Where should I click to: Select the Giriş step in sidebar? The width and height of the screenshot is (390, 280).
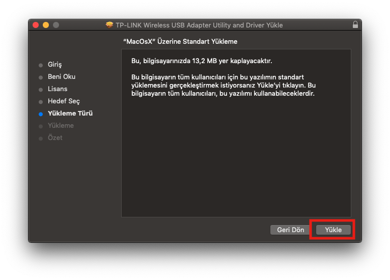click(54, 65)
